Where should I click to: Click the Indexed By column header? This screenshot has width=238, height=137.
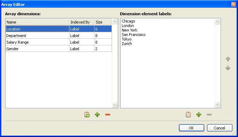click(x=82, y=22)
